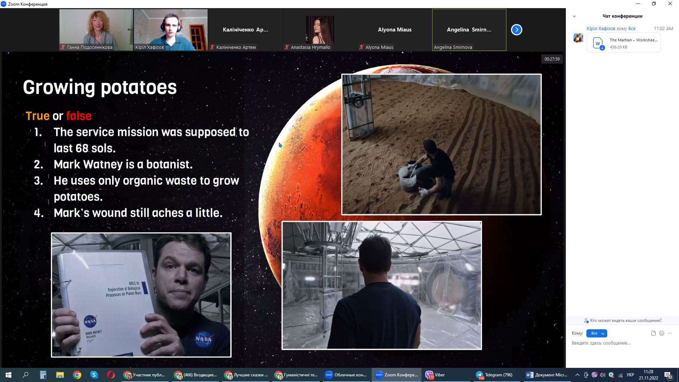
Task: Open the emoji picker in chat
Action: (662, 333)
